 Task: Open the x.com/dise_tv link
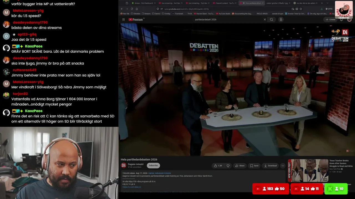point(132,187)
